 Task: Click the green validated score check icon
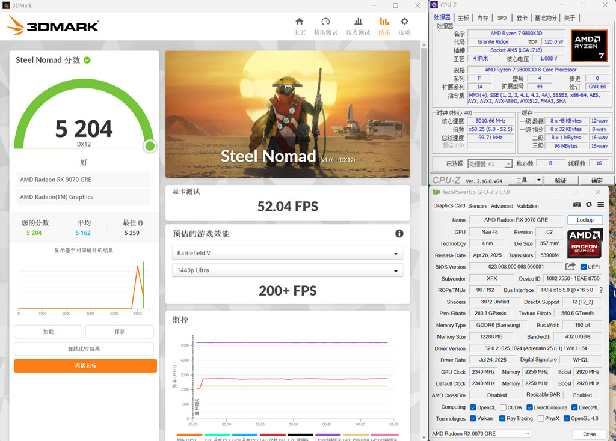pos(87,60)
